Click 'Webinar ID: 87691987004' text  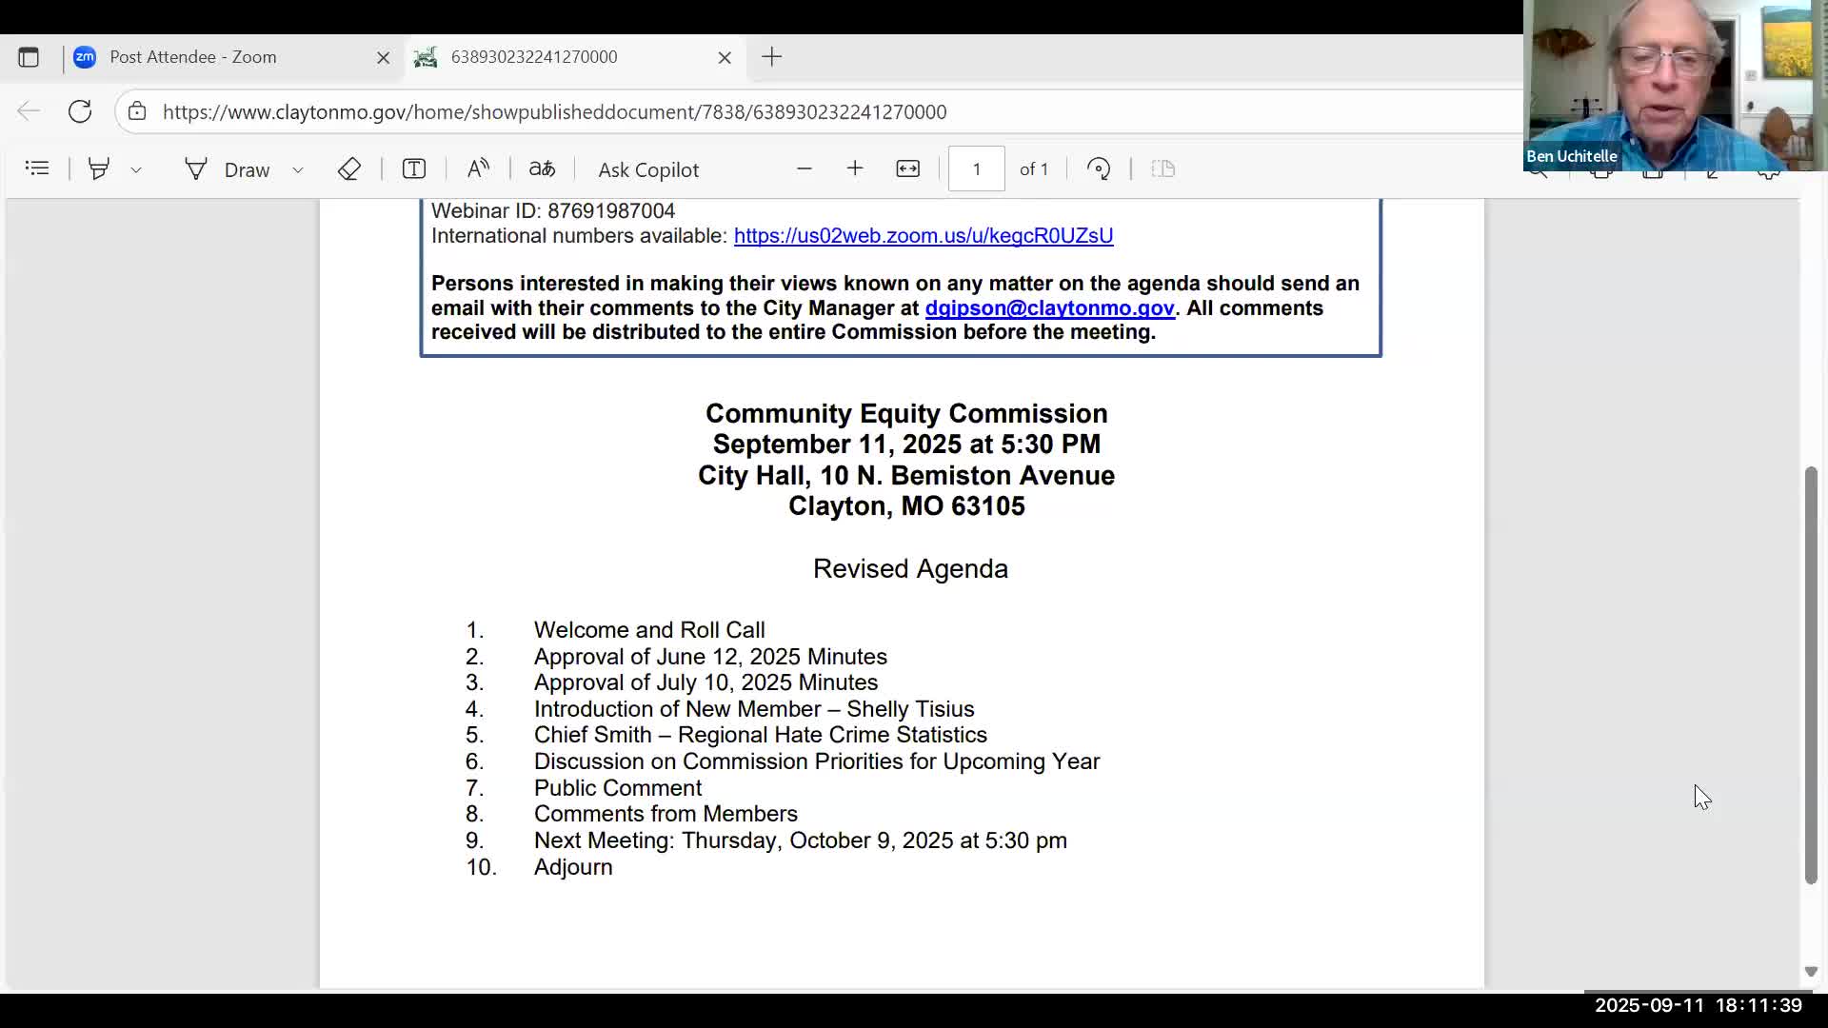tap(553, 210)
